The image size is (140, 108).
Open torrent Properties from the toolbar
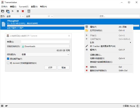[x=29, y=11]
